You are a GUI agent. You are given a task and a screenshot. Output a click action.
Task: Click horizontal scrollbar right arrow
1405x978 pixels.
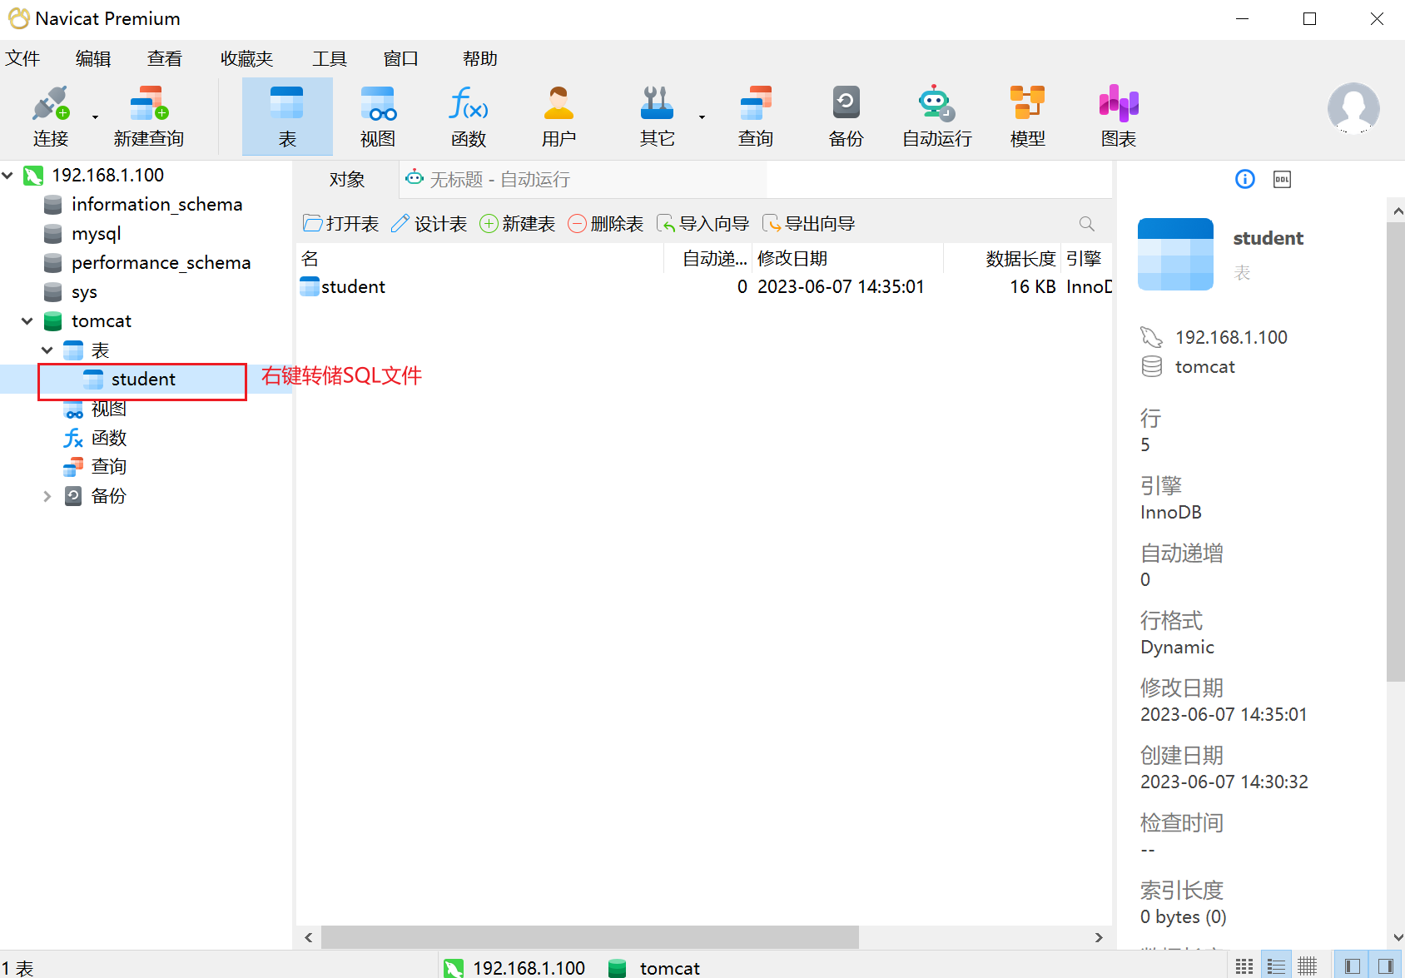tap(1099, 937)
